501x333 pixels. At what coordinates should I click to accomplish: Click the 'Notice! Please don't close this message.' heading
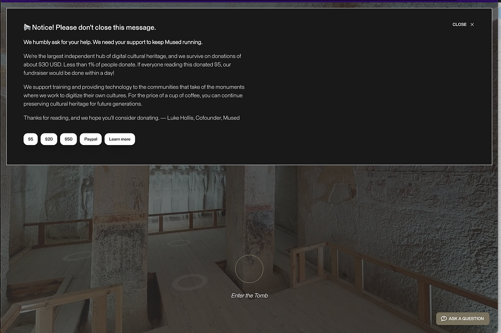[x=94, y=27]
